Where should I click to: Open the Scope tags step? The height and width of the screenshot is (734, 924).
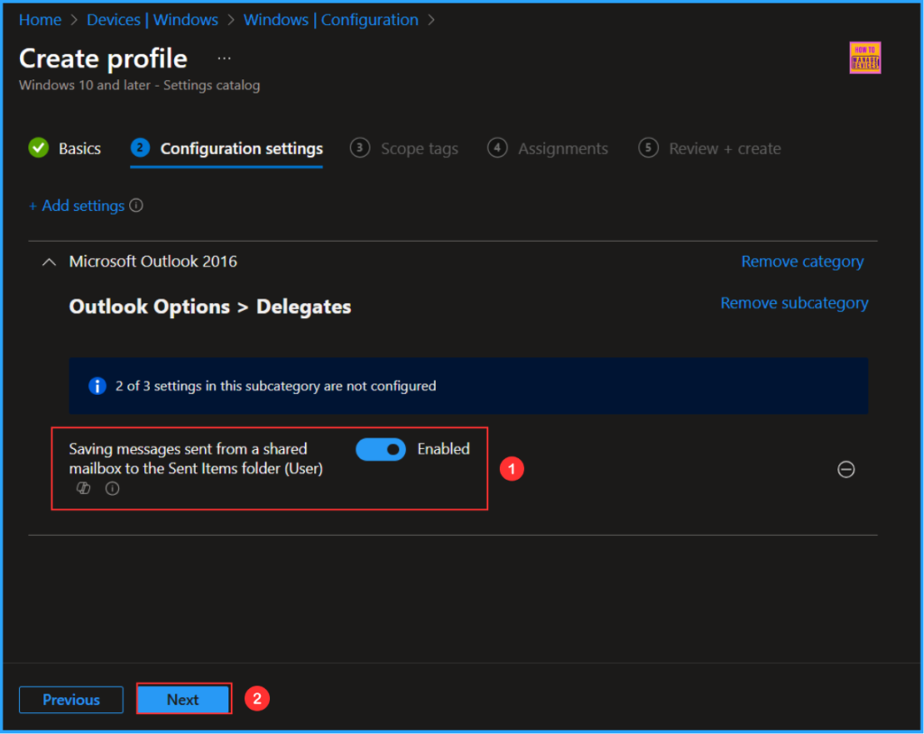(404, 149)
